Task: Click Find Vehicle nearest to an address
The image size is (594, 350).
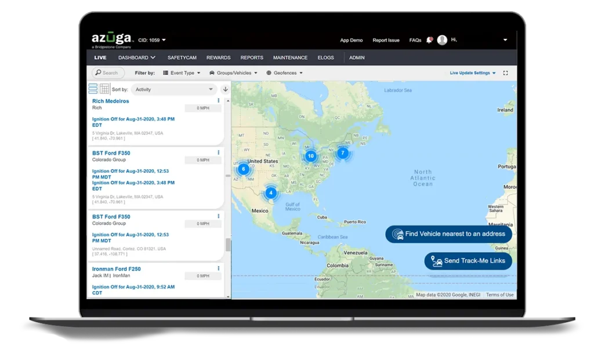Action: [x=448, y=234]
